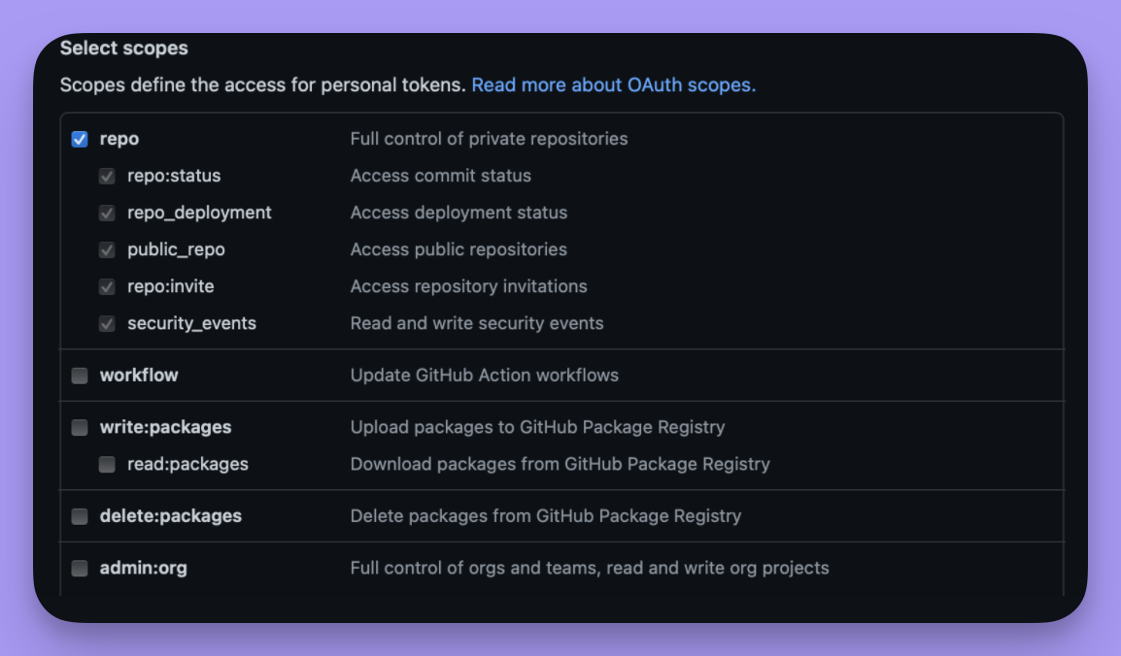Click the write:packages label text

coord(166,427)
